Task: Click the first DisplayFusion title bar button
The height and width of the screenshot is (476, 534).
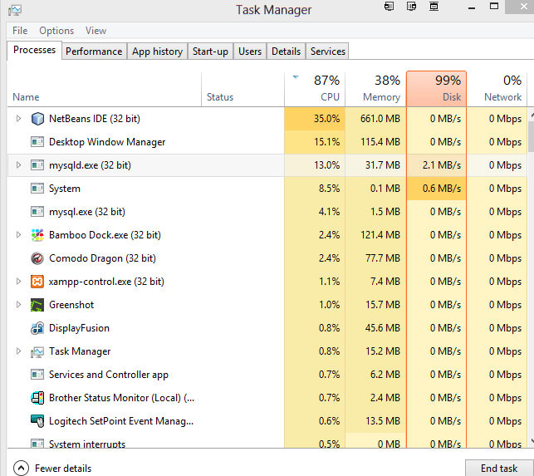Action: (389, 6)
